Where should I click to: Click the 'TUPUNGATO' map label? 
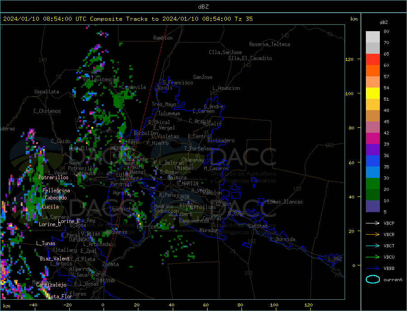point(80,240)
